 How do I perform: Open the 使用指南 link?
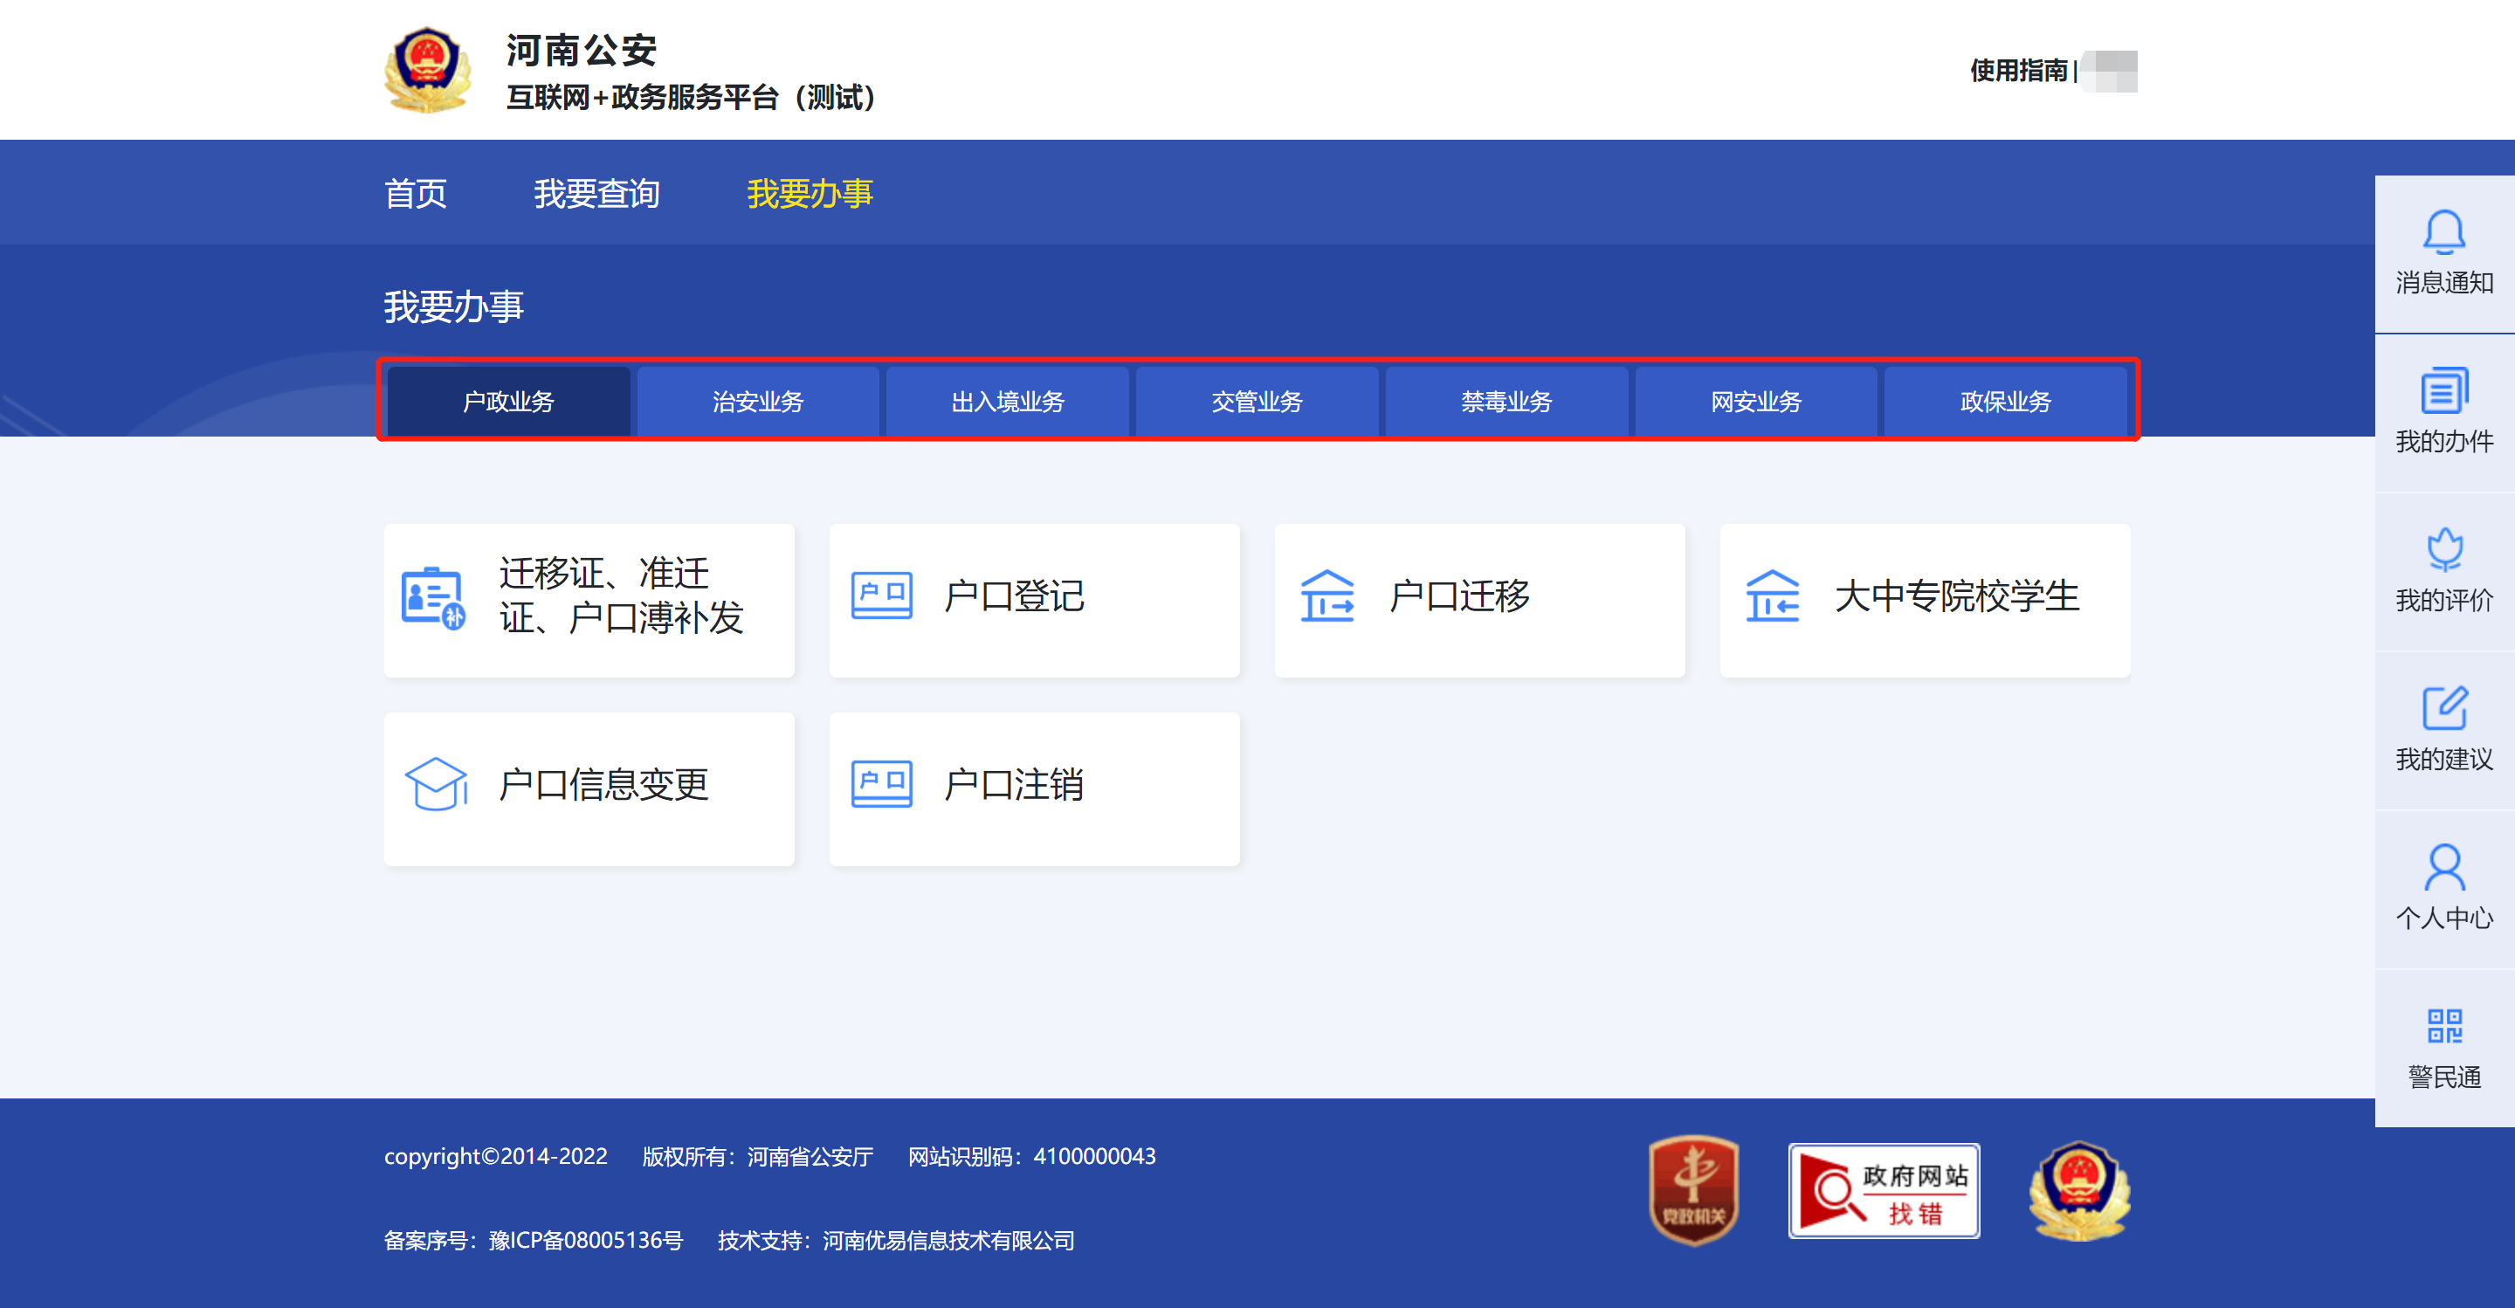(x=2018, y=70)
